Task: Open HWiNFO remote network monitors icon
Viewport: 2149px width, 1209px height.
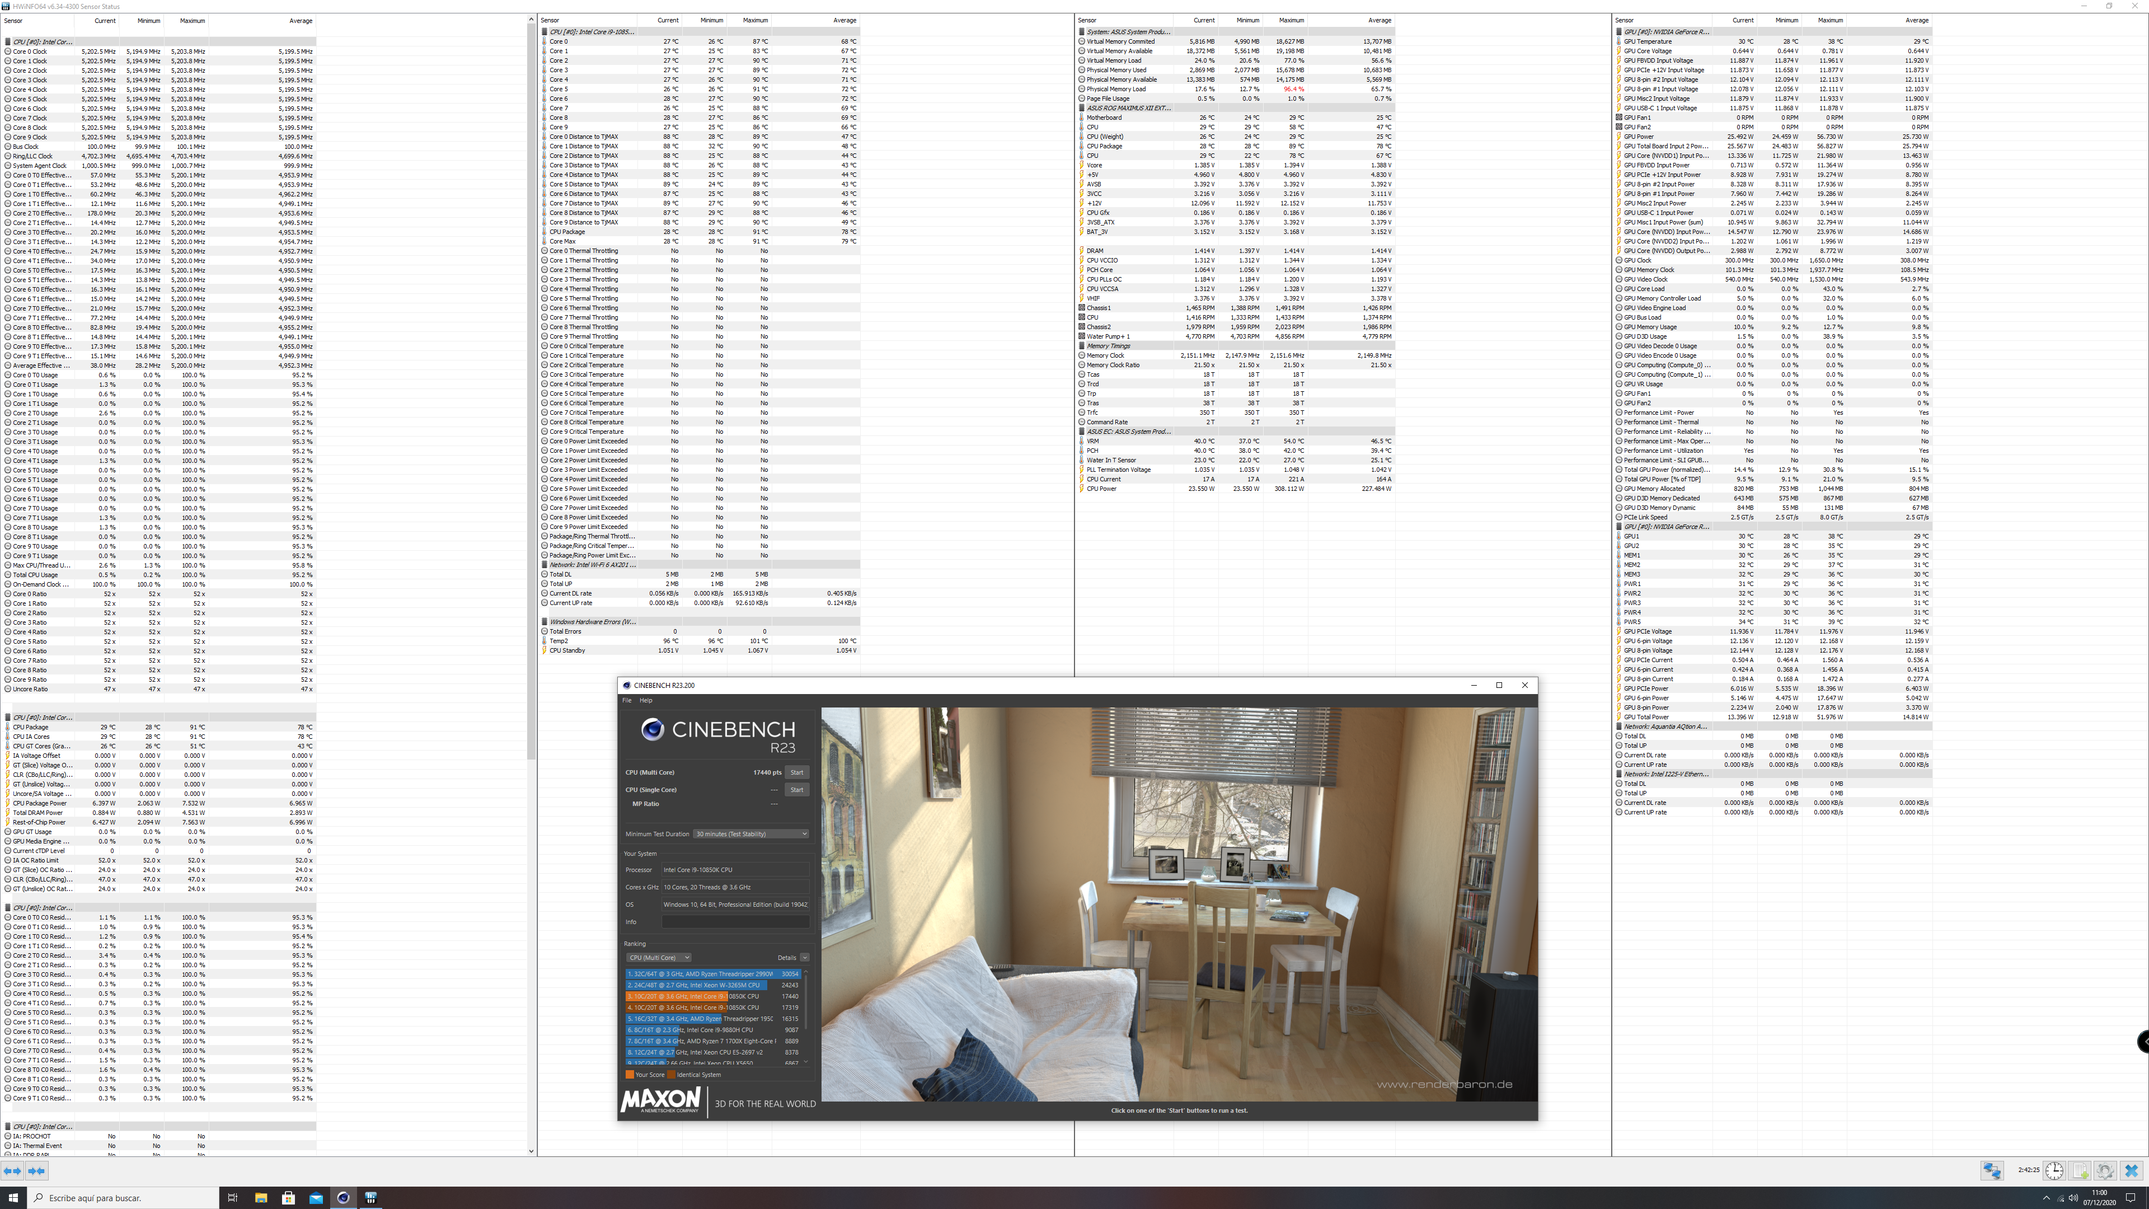Action: pyautogui.click(x=1992, y=1170)
